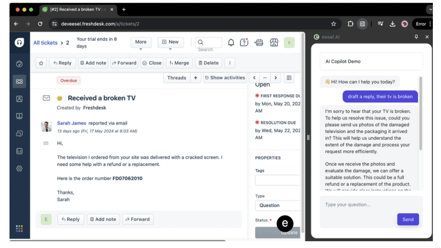Screen dimensions: 441x248
Task: Send the eesel AI question
Action: 408,219
